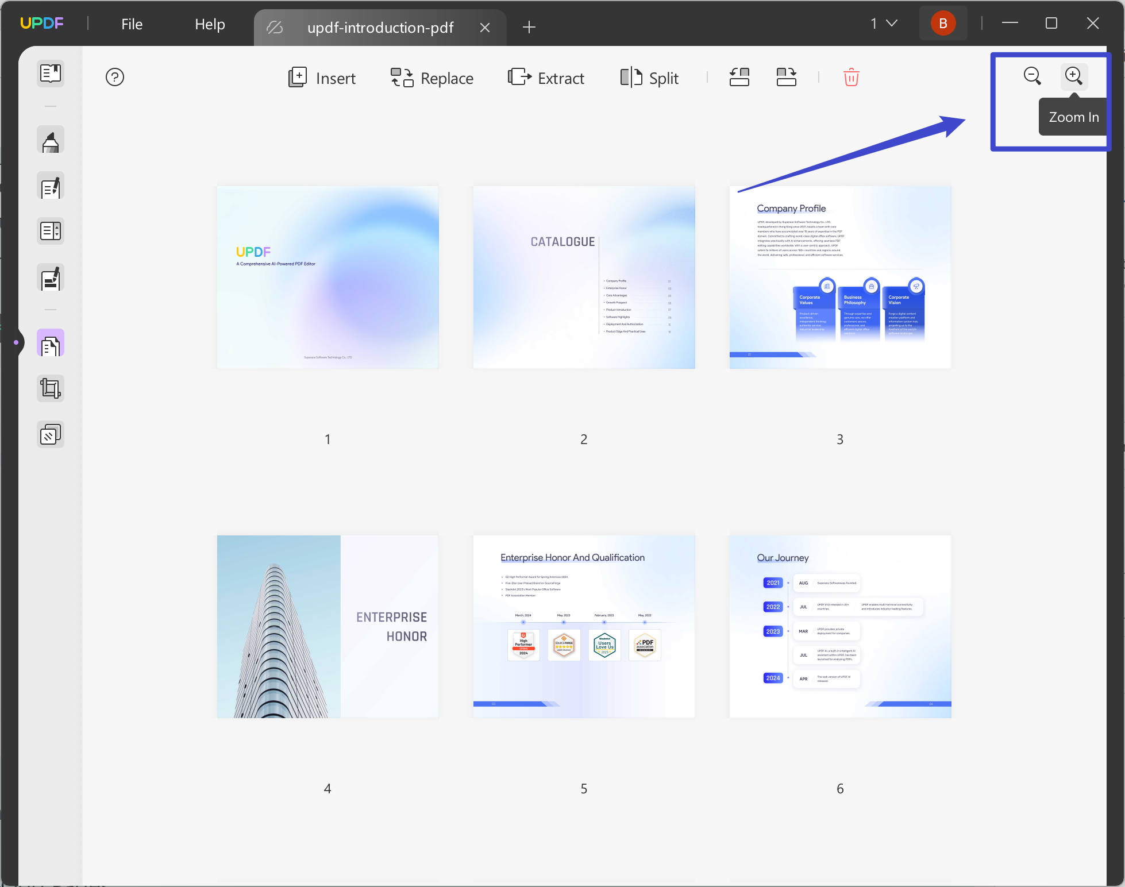Select the Fill and Sign tool

tap(50, 278)
